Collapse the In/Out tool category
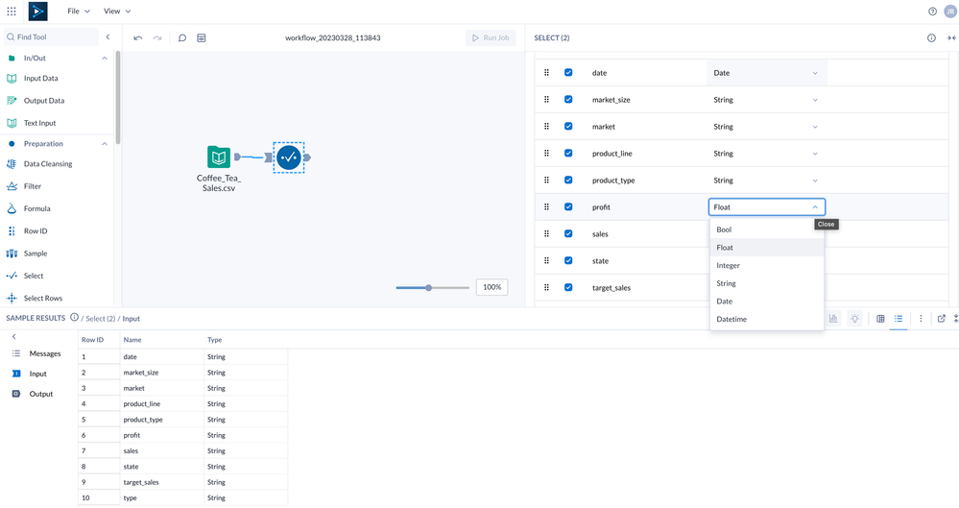Image resolution: width=959 pixels, height=508 pixels. pos(104,59)
